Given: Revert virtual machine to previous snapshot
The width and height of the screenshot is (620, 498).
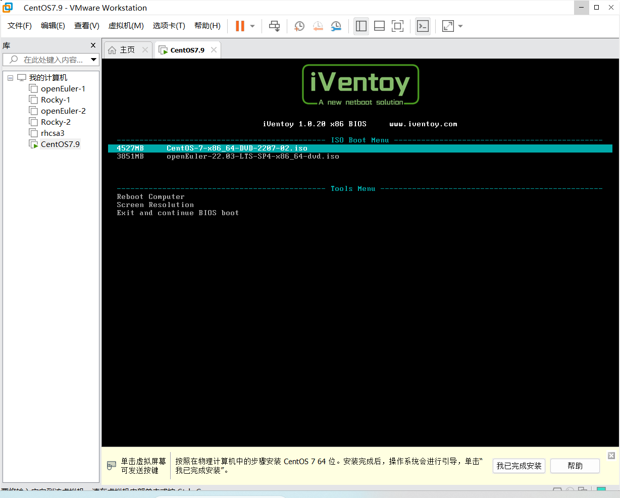Looking at the screenshot, I should pos(318,26).
